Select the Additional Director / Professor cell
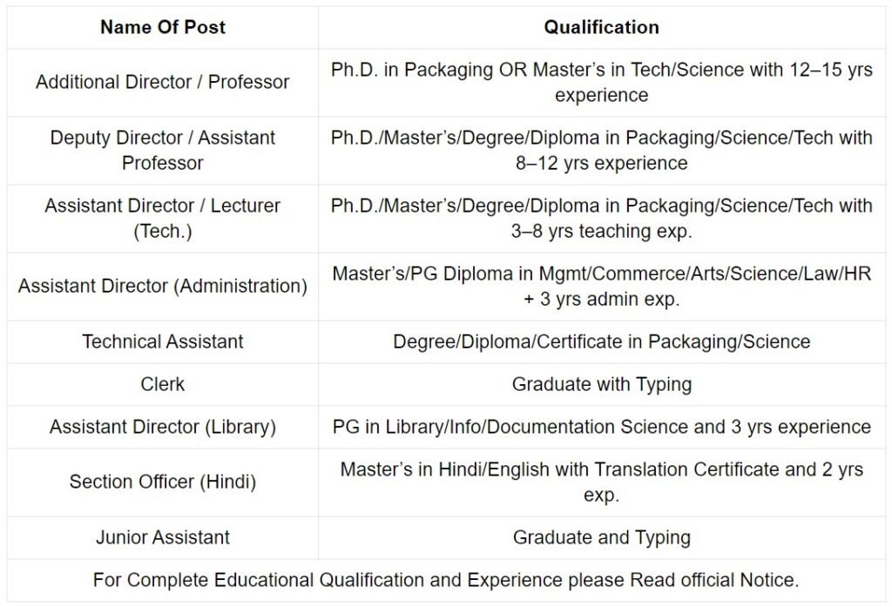The width and height of the screenshot is (892, 607). pos(163,82)
